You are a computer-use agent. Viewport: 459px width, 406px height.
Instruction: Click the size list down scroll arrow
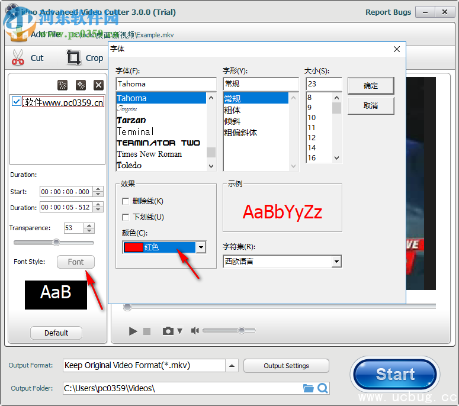[336, 158]
